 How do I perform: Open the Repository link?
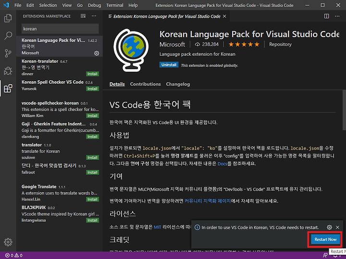tap(280, 44)
